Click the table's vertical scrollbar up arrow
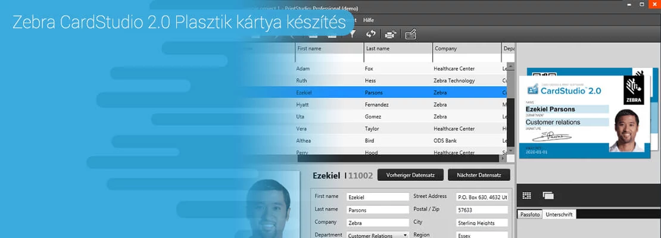The height and width of the screenshot is (238, 661). (x=510, y=67)
